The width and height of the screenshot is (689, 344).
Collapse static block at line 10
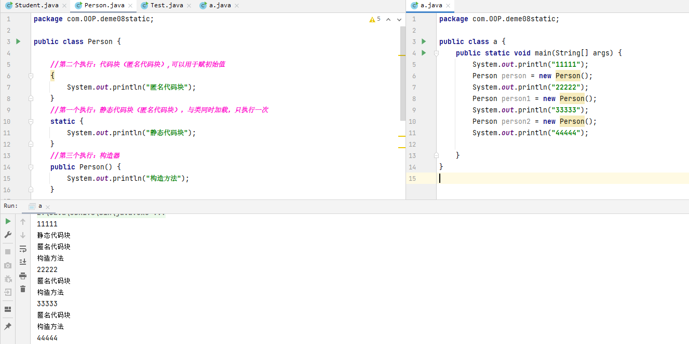31,121
